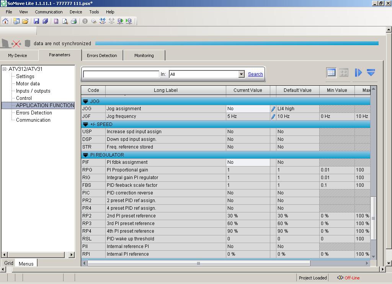Click the blue expand-all play arrow icon
Image resolution: width=392 pixels, height=284 pixels.
(x=358, y=73)
